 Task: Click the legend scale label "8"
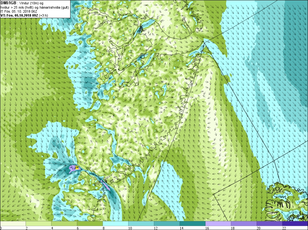pos(103,228)
